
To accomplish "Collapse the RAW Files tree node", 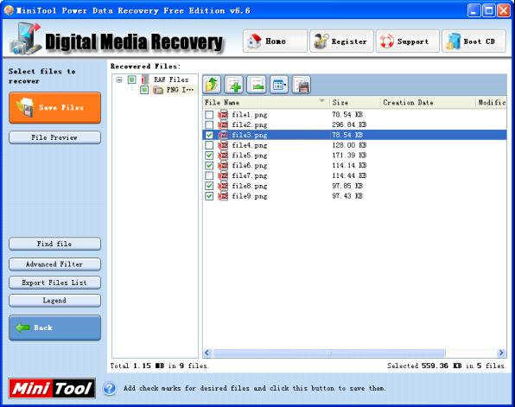I will pos(119,79).
